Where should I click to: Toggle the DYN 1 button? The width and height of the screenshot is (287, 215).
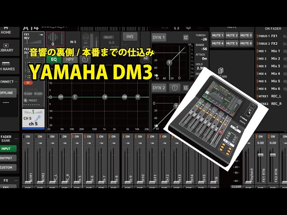159,38
